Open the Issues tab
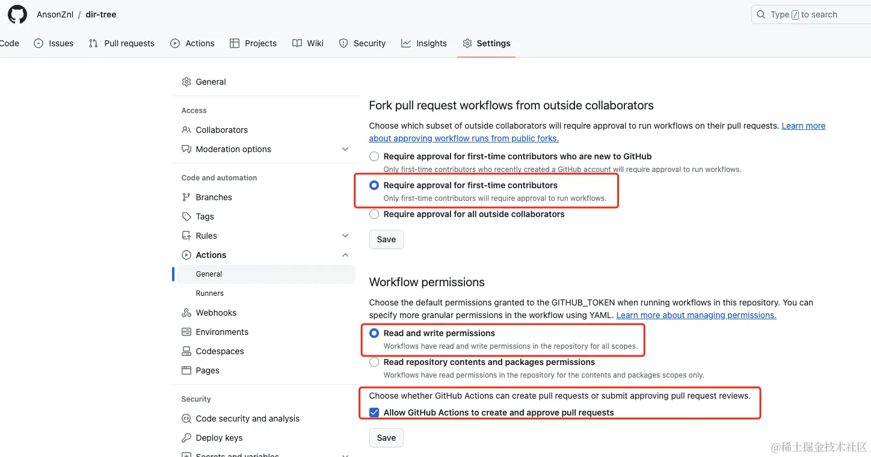The width and height of the screenshot is (871, 457). pos(54,43)
